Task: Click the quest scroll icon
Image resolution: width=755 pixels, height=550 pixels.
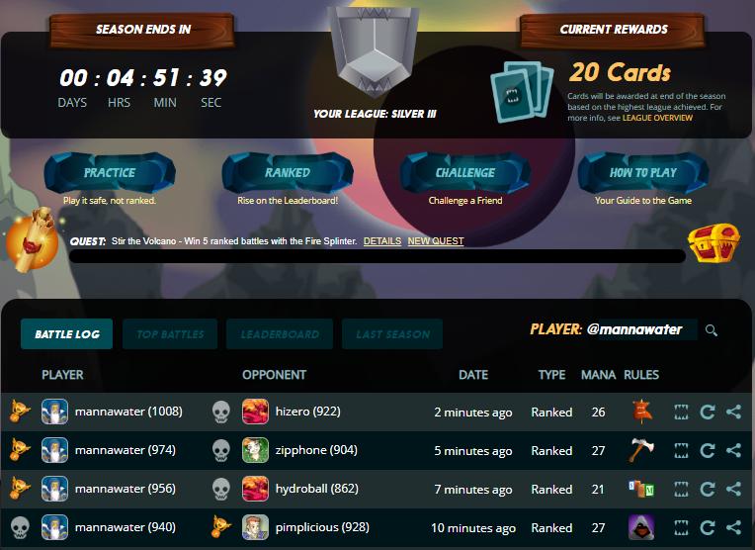Action: [x=33, y=238]
